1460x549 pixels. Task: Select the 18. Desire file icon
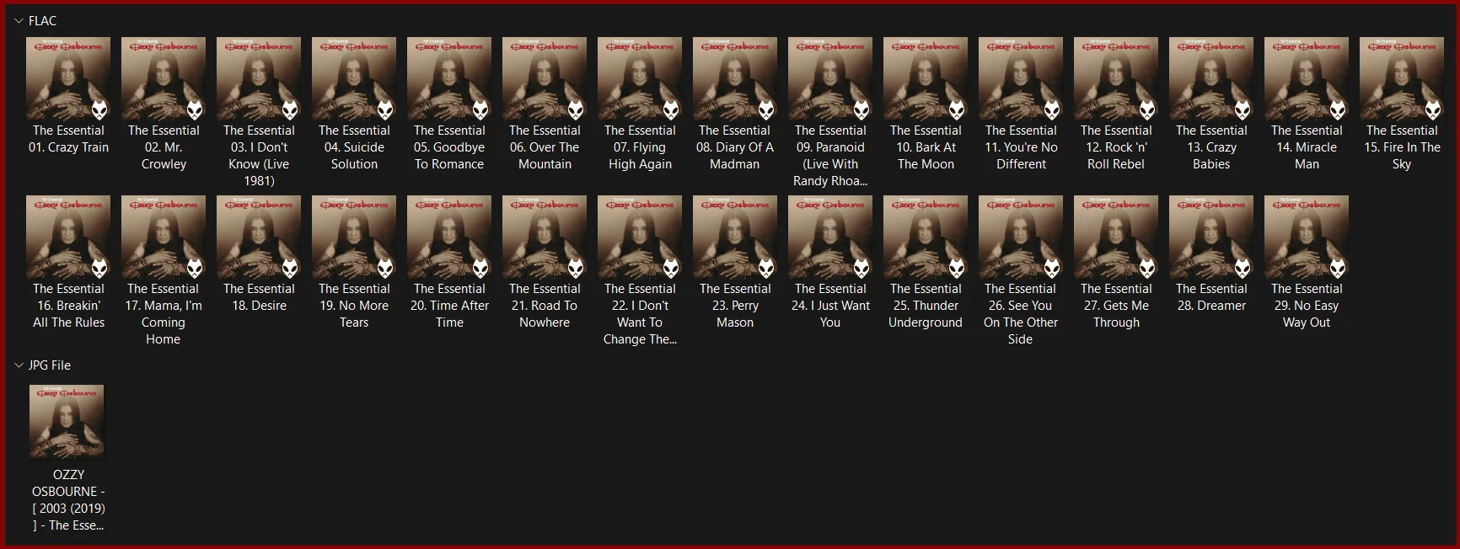tap(259, 237)
